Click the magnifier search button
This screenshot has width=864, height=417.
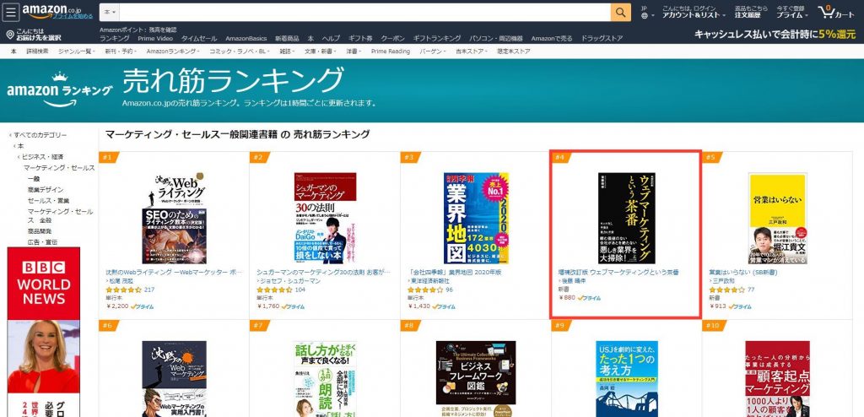point(620,12)
